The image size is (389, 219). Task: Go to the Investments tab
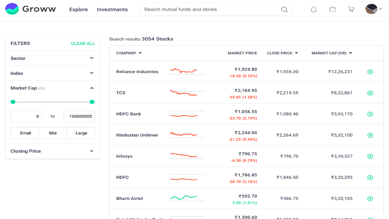click(x=112, y=9)
